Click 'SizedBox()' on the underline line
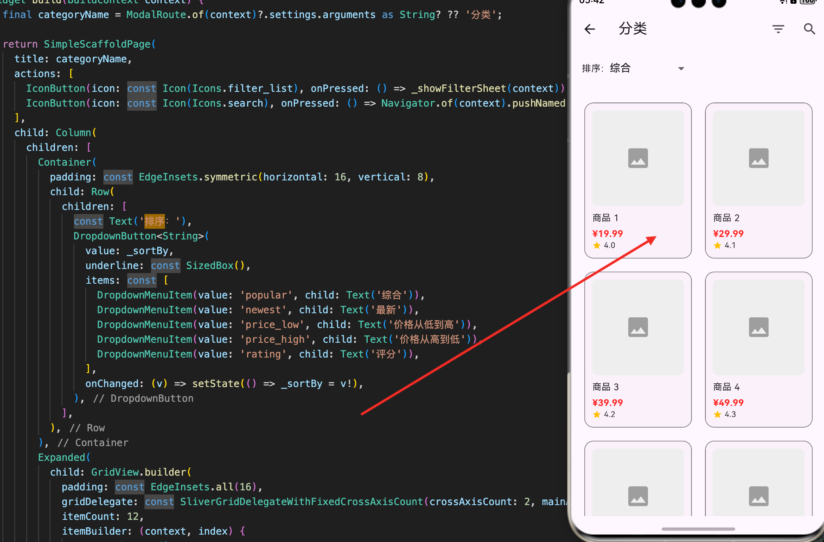 [x=215, y=266]
